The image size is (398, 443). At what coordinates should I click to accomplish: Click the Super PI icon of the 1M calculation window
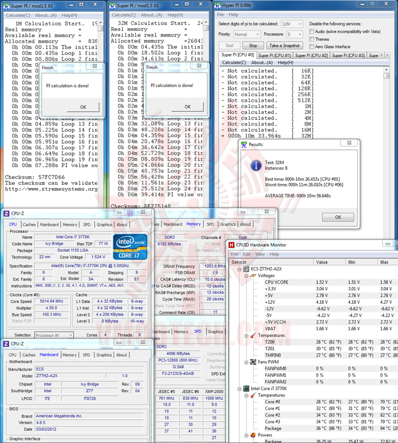pos(6,6)
